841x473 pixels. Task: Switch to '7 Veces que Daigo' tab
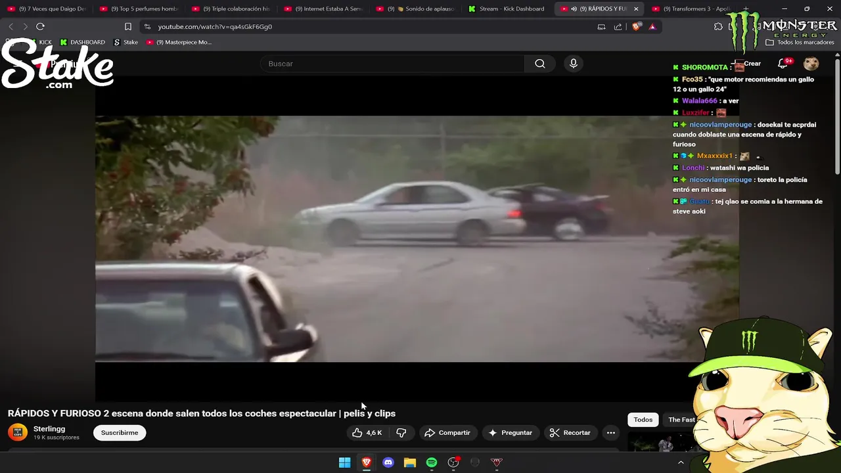tap(47, 9)
